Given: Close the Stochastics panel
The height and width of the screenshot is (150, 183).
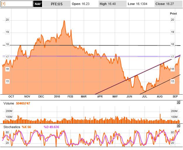Looking at the screenshot, I should click(178, 126).
